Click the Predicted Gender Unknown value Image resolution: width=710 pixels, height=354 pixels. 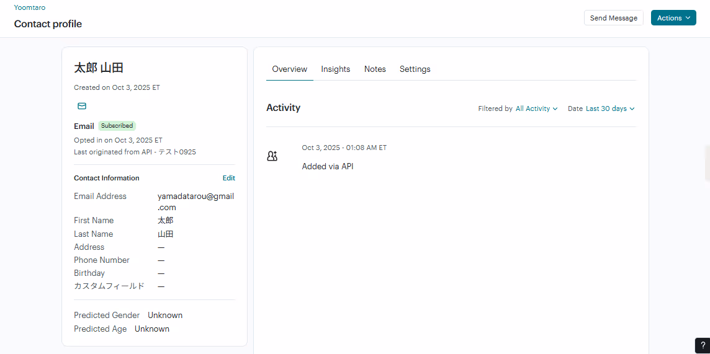(x=165, y=315)
